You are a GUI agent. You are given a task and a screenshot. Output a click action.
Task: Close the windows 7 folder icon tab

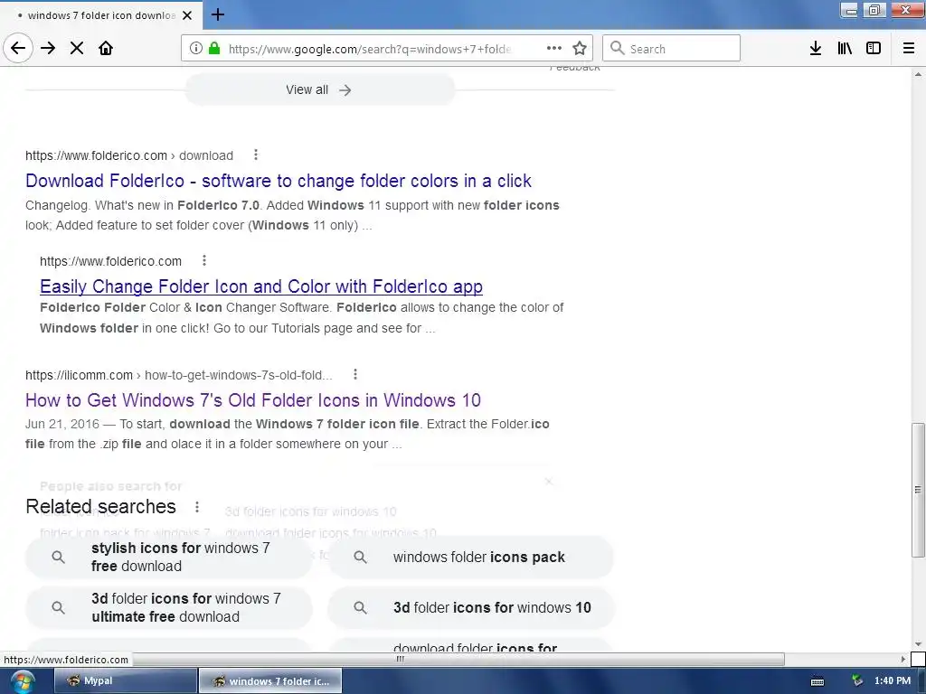(187, 15)
